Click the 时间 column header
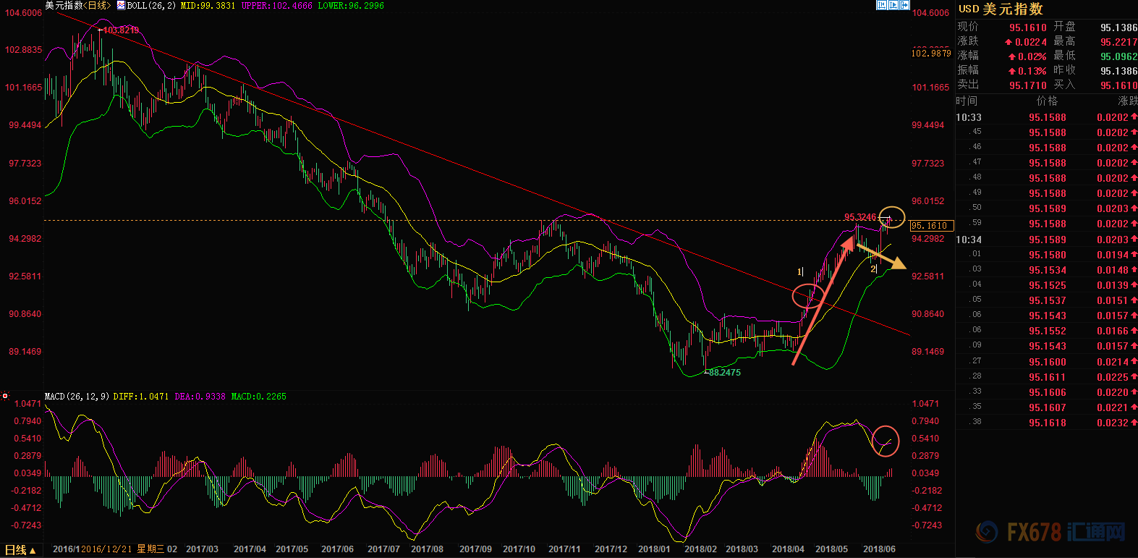 coord(967,101)
